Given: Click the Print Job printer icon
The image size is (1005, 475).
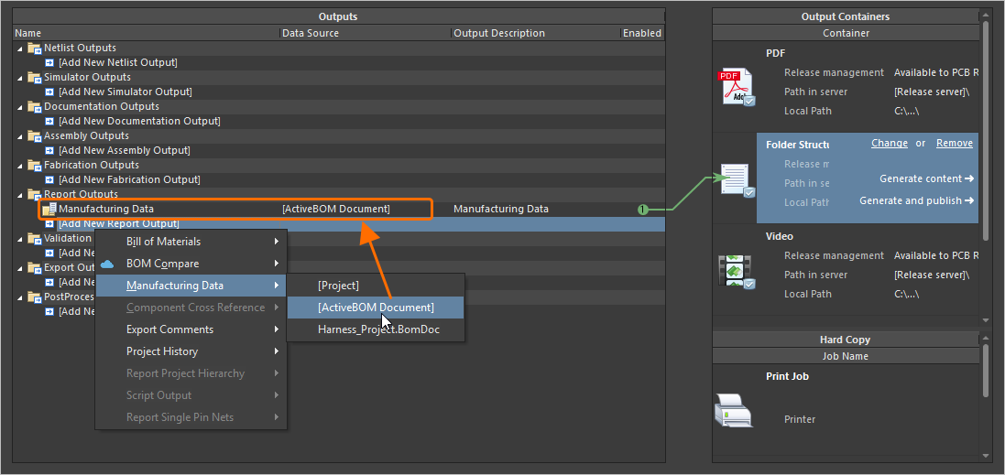Looking at the screenshot, I should click(x=733, y=409).
